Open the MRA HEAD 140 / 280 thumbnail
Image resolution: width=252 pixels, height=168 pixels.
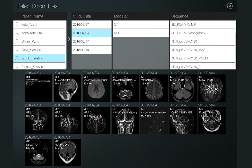[x=183, y=88]
